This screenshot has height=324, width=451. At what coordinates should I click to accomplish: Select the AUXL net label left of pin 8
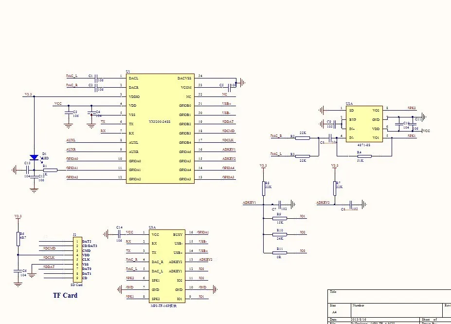(71, 140)
